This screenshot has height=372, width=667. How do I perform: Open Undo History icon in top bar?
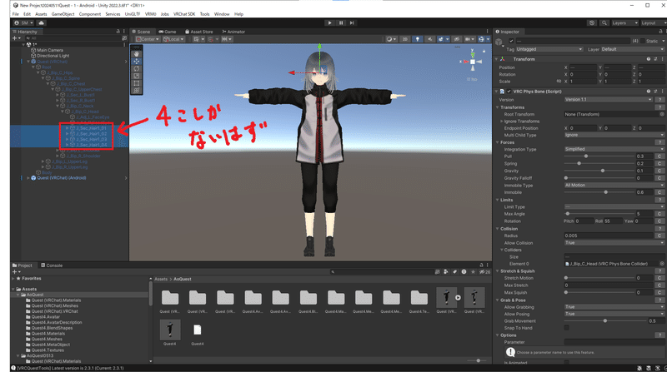point(592,23)
